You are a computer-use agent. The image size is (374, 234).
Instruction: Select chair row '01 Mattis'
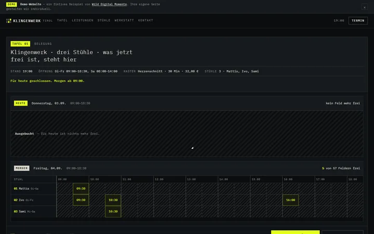[x=34, y=189]
